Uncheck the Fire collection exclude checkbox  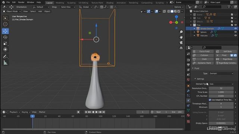pyautogui.click(x=232, y=25)
